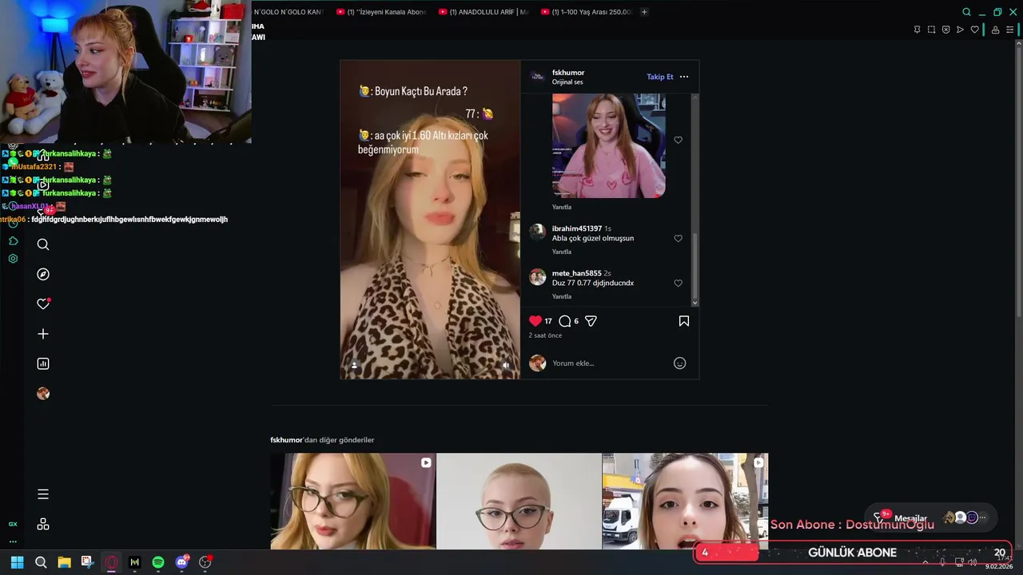Open the post options three-dot menu
Viewport: 1023px width, 575px height.
point(683,77)
